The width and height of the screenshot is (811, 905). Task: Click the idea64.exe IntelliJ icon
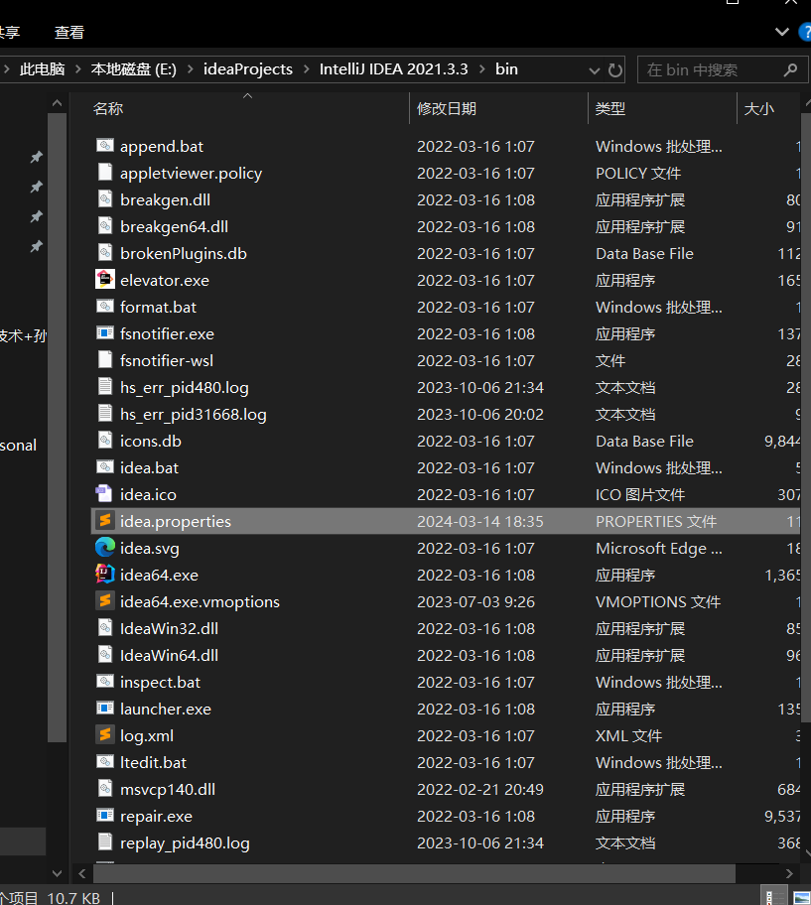[104, 575]
